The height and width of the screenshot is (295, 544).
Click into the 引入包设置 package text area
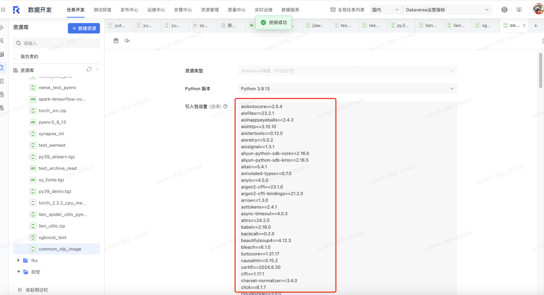(347, 198)
